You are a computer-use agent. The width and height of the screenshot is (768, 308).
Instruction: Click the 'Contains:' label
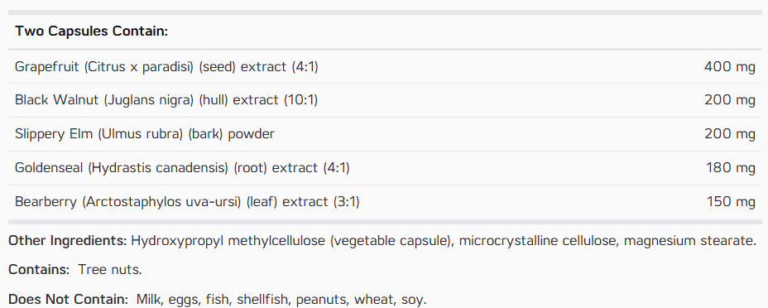coord(39,270)
